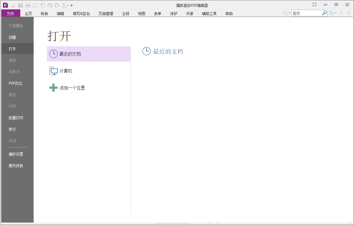
Task: Click the green plus 添加一个位置 icon
Action: click(x=53, y=88)
